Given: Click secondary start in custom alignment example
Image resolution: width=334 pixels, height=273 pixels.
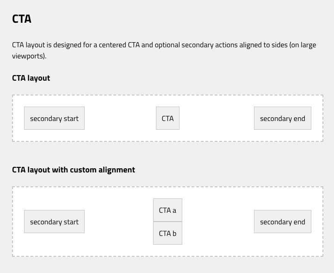Looking at the screenshot, I should 54,222.
